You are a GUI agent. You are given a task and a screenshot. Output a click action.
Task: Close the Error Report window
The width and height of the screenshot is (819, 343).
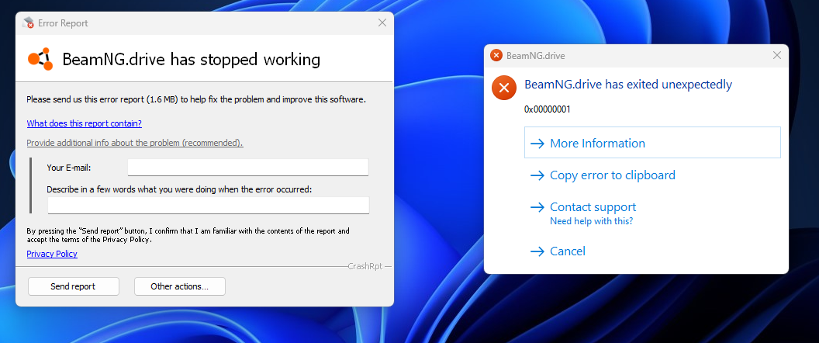coord(382,23)
